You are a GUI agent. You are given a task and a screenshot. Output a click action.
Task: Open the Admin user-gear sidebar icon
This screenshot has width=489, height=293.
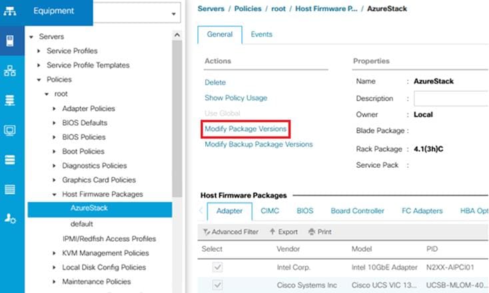tap(10, 218)
